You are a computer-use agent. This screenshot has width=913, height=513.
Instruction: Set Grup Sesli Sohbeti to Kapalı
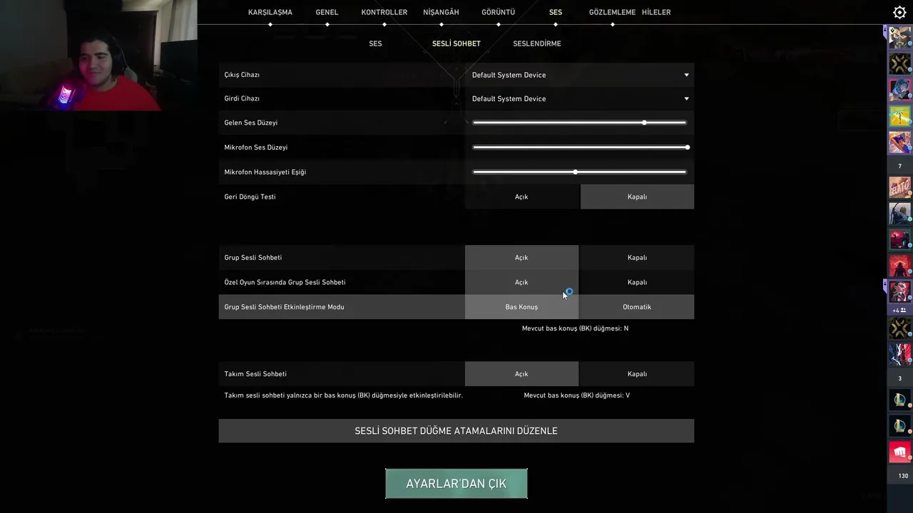click(637, 257)
